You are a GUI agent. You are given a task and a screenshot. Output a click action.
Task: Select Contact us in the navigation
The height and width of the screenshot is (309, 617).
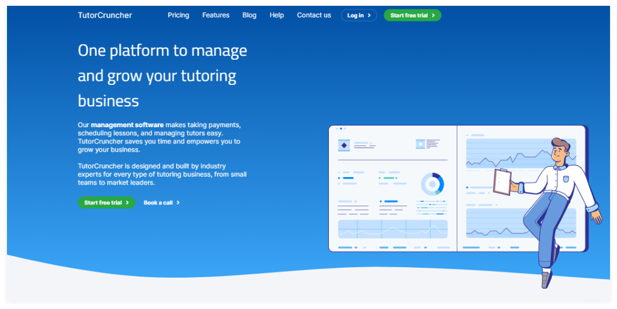[x=314, y=15]
